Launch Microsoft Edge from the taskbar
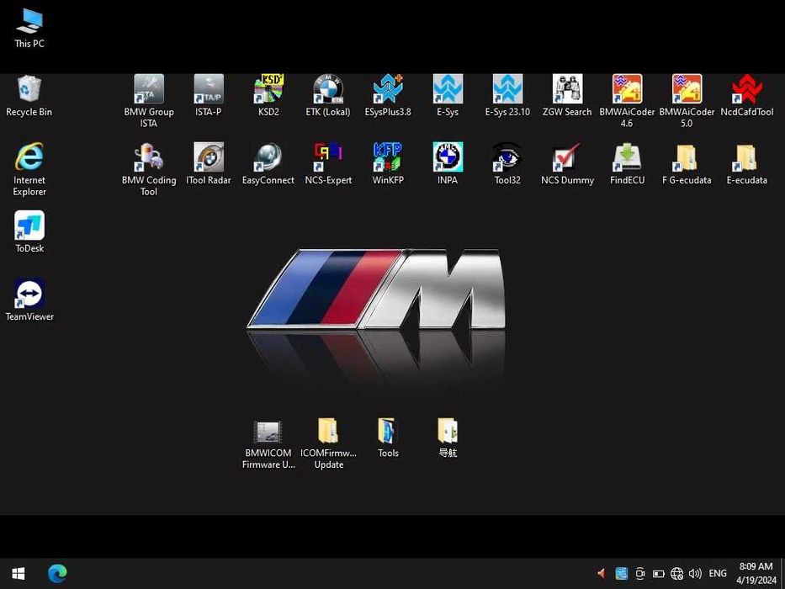The image size is (785, 589). (57, 574)
